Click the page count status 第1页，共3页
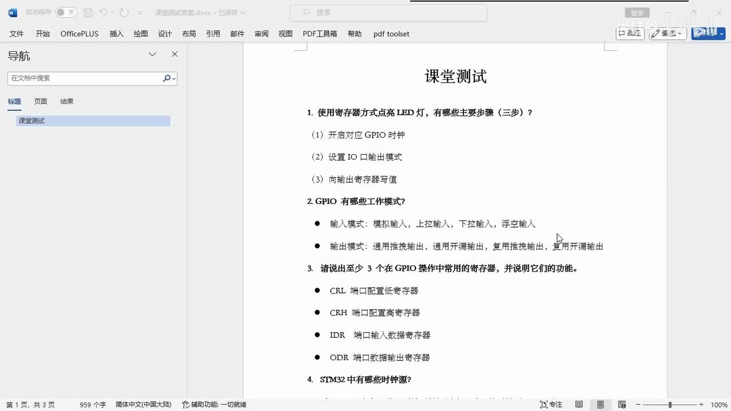 pyautogui.click(x=30, y=405)
